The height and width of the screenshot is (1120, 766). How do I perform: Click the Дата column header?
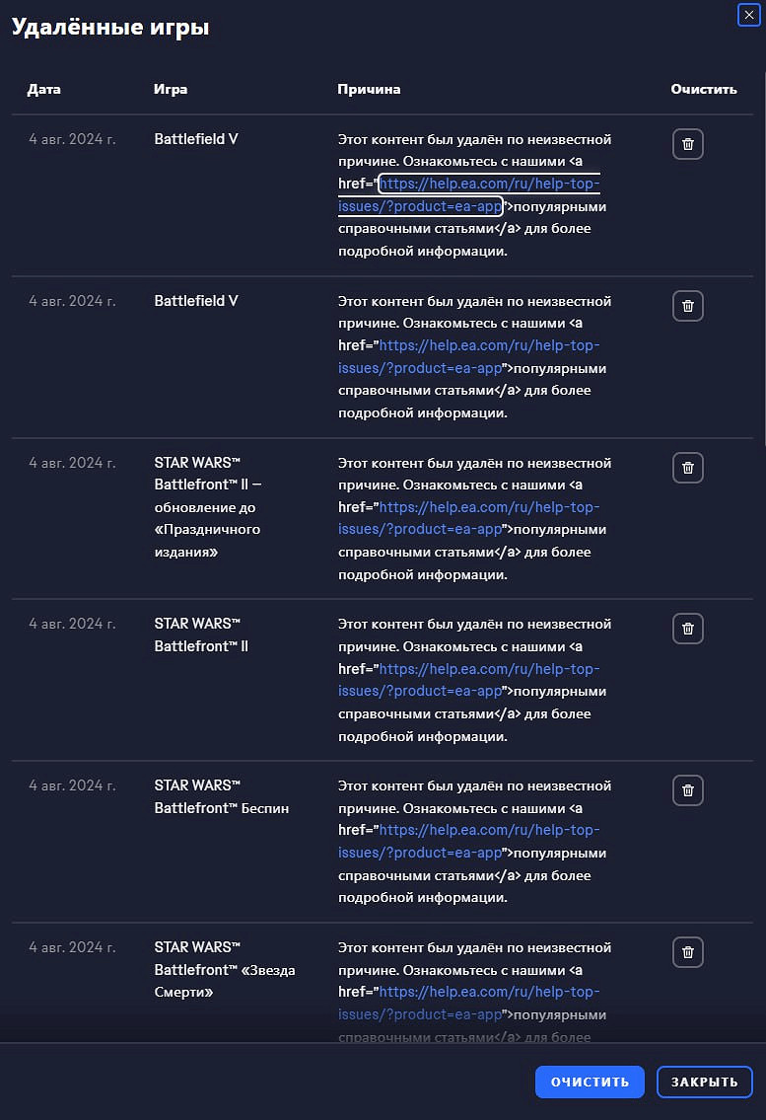(43, 89)
